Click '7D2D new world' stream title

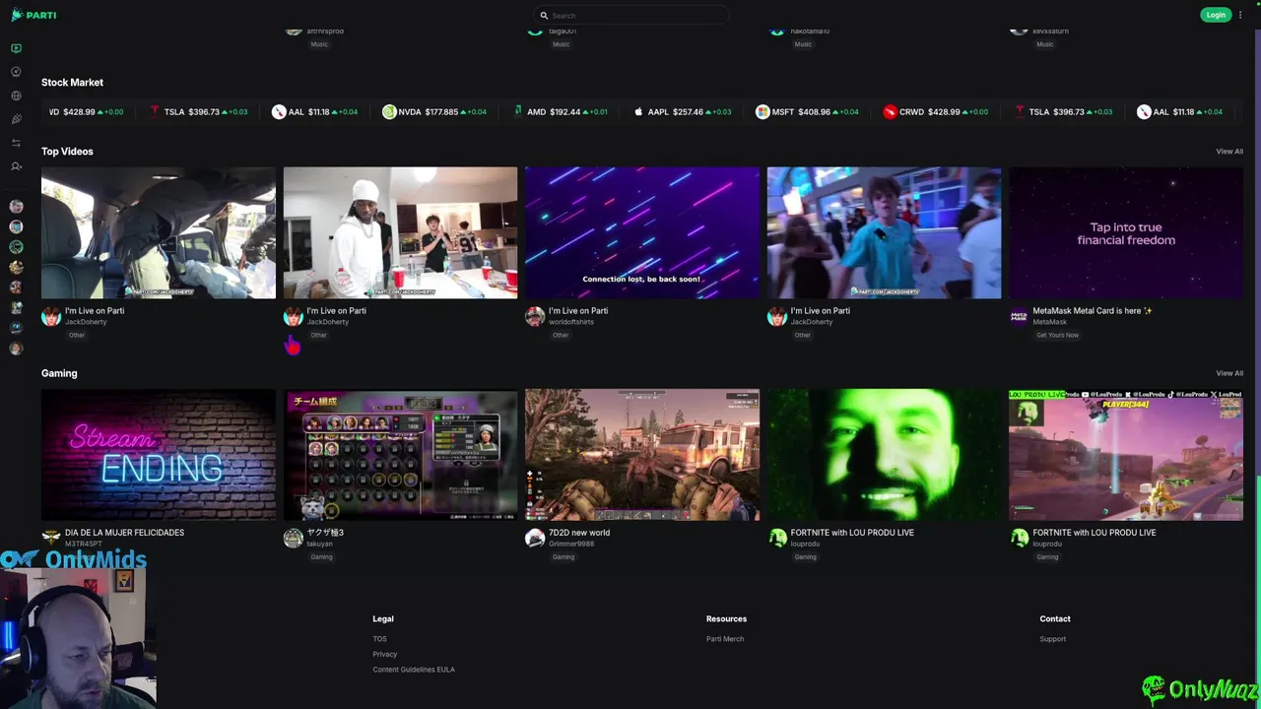pyautogui.click(x=579, y=533)
